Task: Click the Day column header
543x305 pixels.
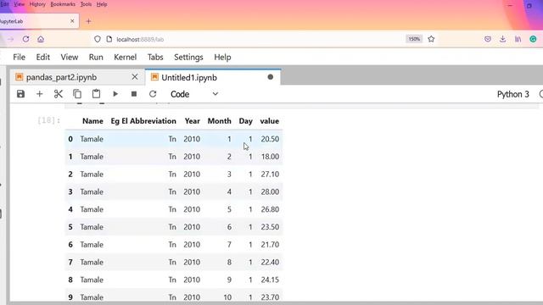Action: click(x=245, y=121)
